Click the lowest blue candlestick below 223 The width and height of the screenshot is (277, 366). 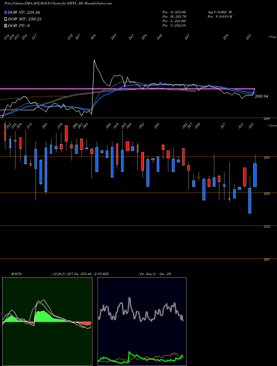coord(250,201)
